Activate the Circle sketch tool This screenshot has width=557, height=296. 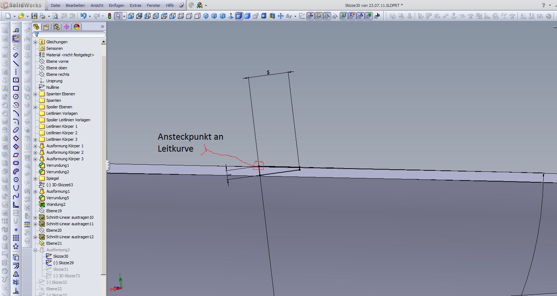pyautogui.click(x=16, y=96)
